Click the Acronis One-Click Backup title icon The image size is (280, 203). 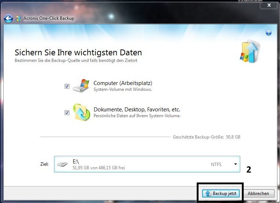click(18, 18)
